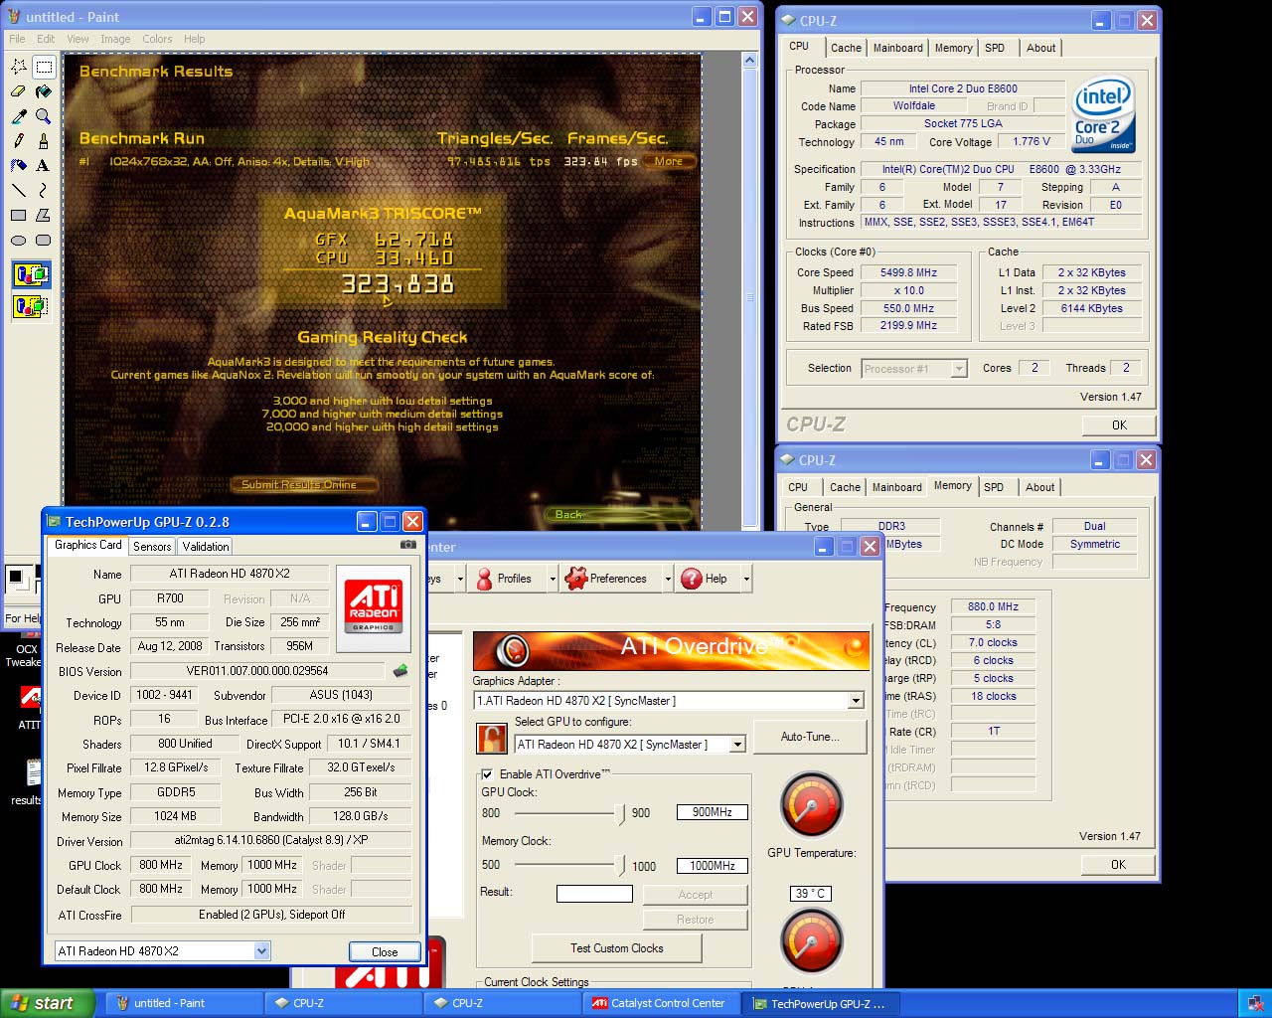Click the Memory Clock 1000MHz value field
The image size is (1272, 1018).
(x=713, y=866)
